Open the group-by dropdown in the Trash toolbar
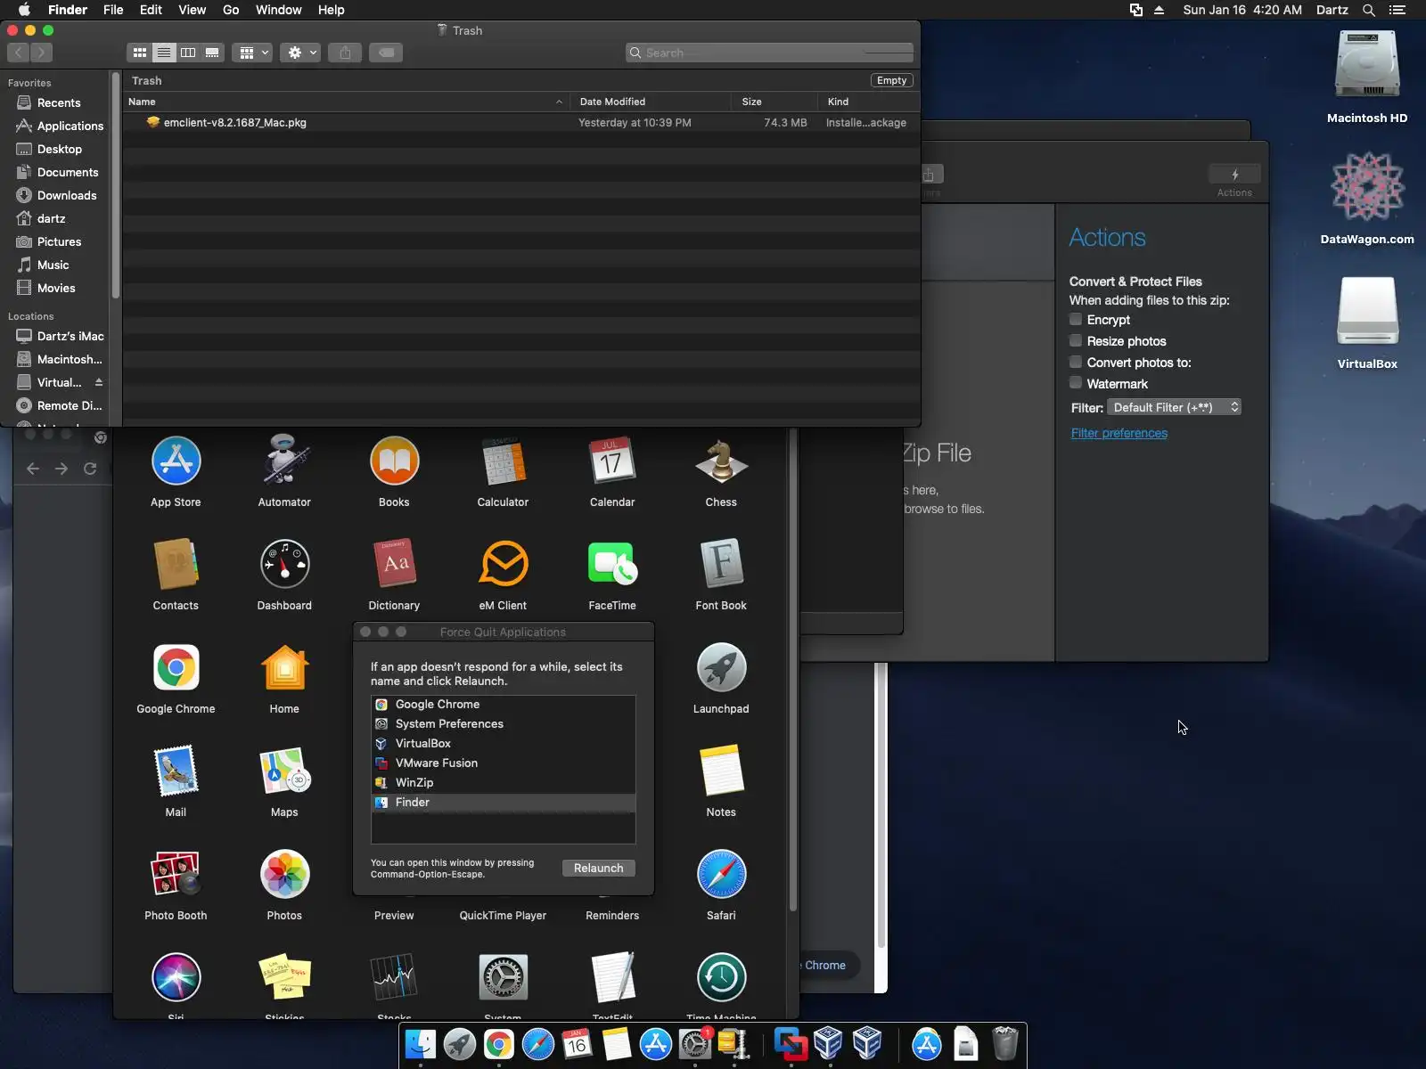1426x1069 pixels. pyautogui.click(x=252, y=53)
